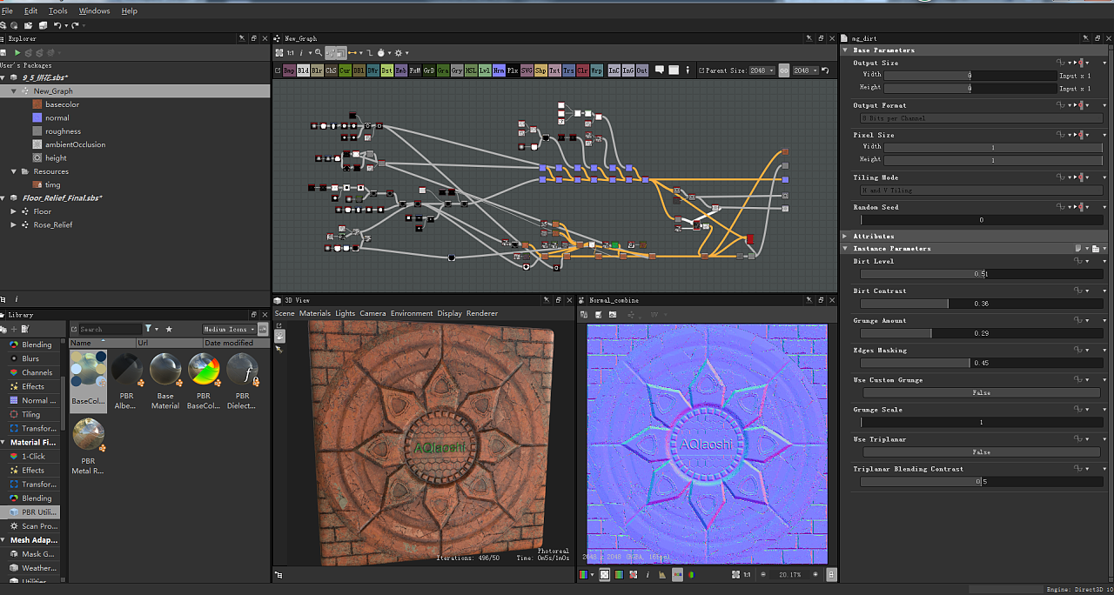Select the PBR Metal Rough thumbnail in Library
This screenshot has width=1114, height=595.
coord(89,435)
